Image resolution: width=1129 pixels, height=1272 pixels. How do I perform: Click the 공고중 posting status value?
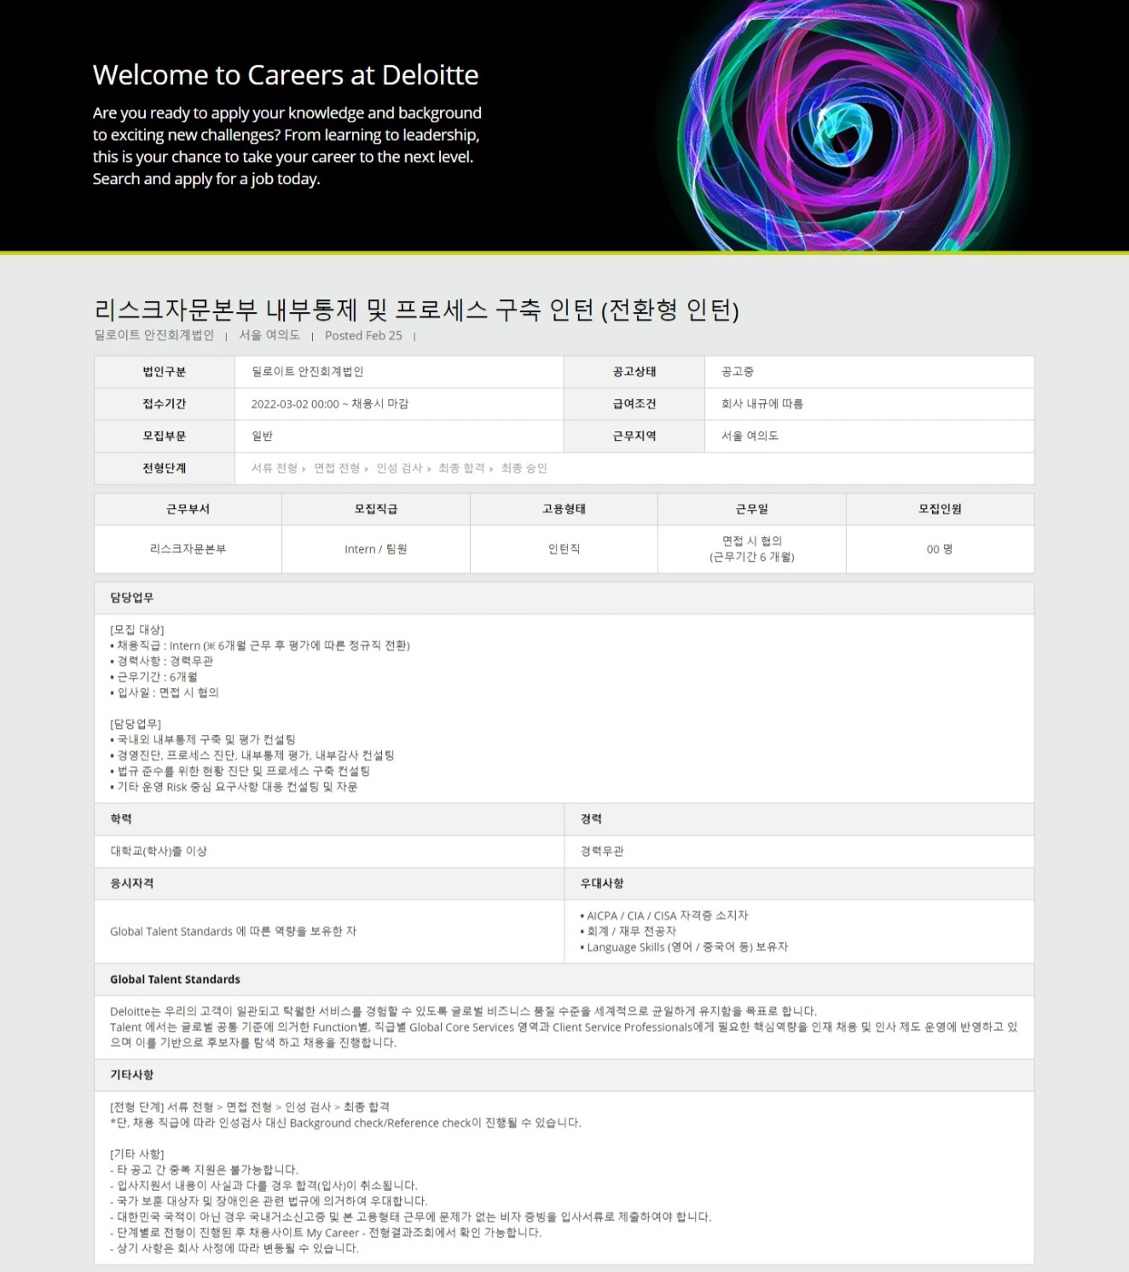(x=738, y=372)
